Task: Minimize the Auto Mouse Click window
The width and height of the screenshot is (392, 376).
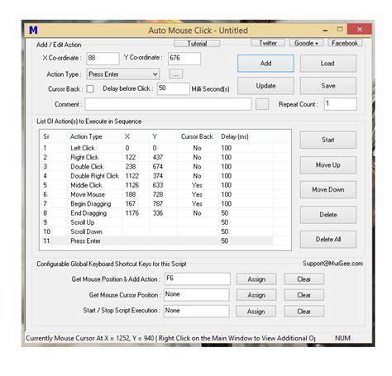Action: coord(325,30)
